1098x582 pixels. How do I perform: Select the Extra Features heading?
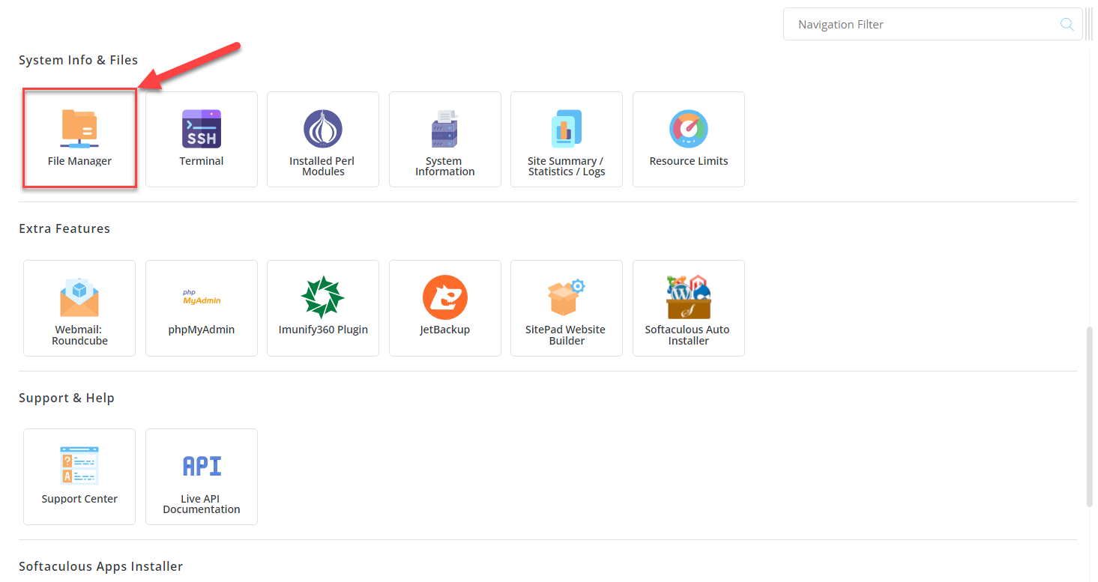click(x=64, y=228)
